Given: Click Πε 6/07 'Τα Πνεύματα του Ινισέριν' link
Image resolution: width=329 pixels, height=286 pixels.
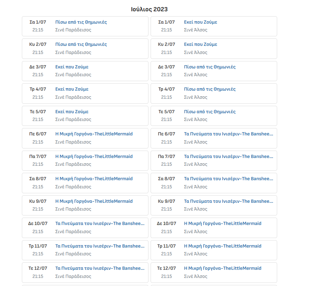Looking at the screenshot, I should [x=228, y=134].
